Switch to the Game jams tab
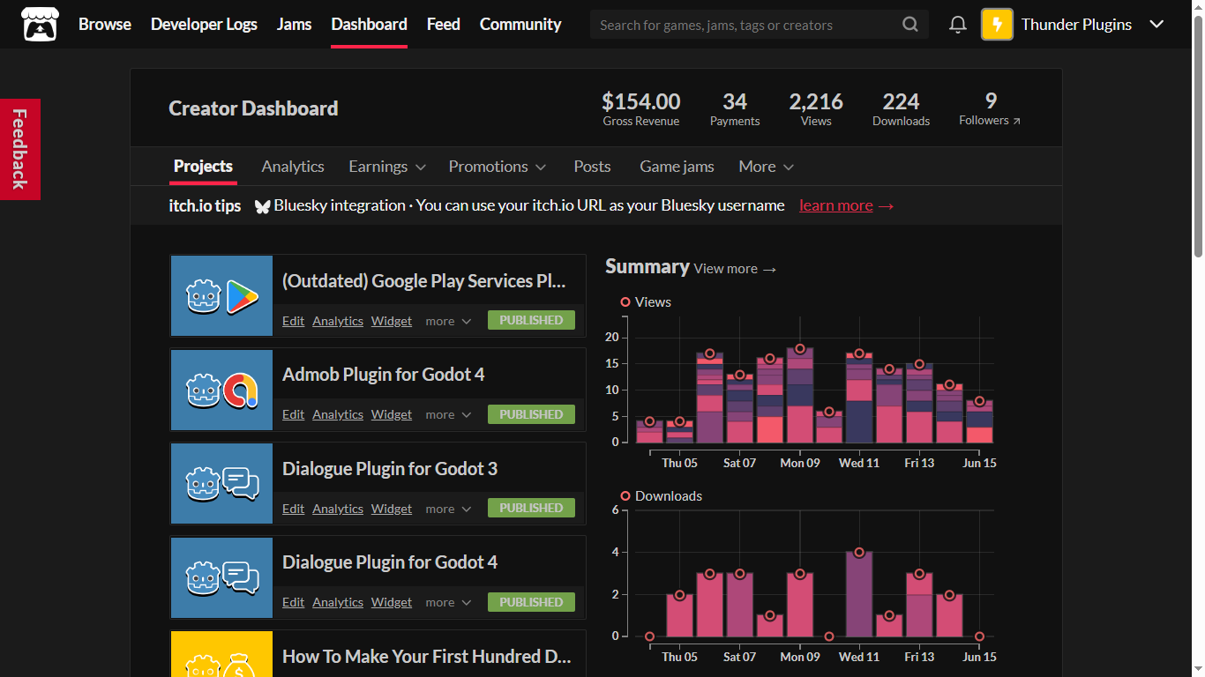The image size is (1205, 677). 677,167
